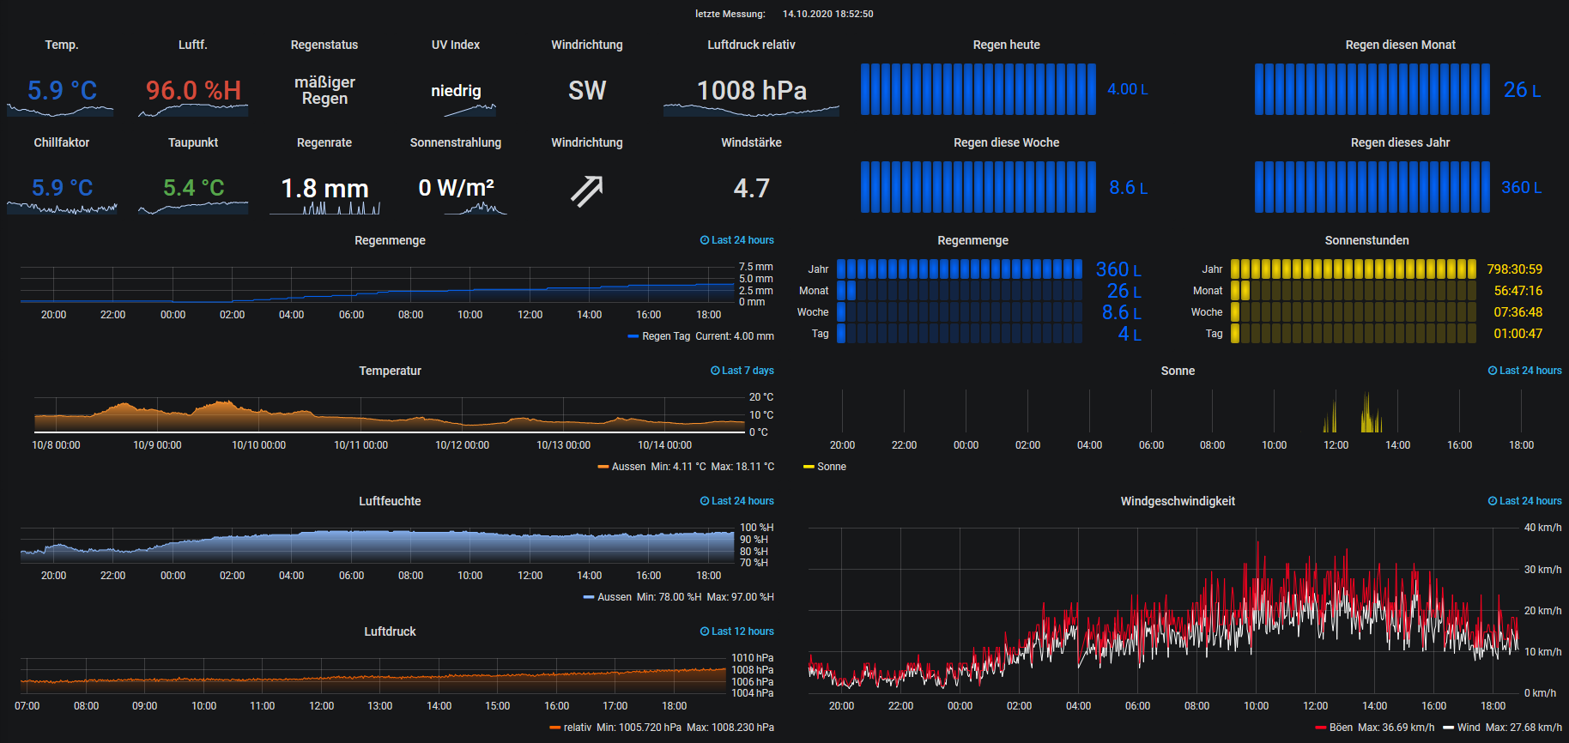
Task: Click the 4.00 L rain today value
Action: [x=1128, y=89]
